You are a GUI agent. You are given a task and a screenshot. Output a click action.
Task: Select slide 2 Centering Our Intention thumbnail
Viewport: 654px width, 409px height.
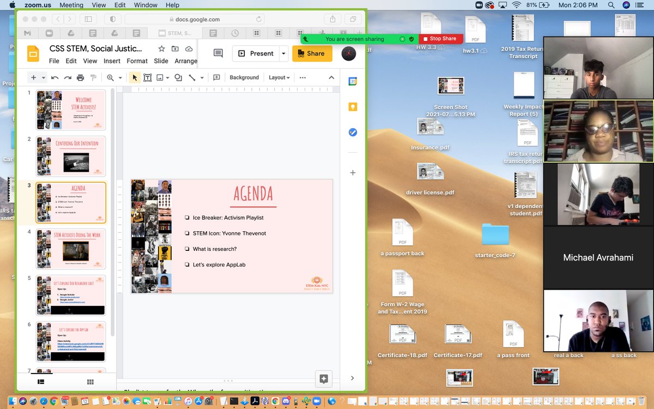(x=71, y=156)
